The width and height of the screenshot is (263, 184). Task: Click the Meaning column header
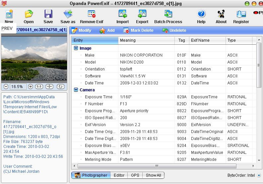pyautogui.click(x=147, y=40)
